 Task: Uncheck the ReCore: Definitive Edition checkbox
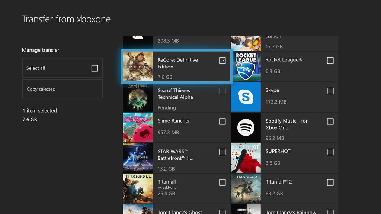point(222,60)
